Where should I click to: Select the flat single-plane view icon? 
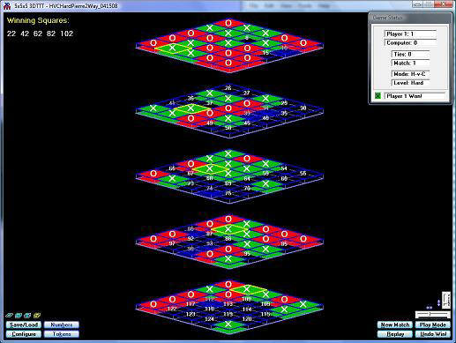tap(9, 316)
